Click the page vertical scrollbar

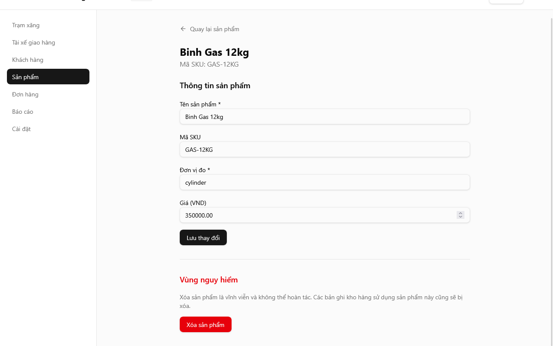click(x=551, y=173)
